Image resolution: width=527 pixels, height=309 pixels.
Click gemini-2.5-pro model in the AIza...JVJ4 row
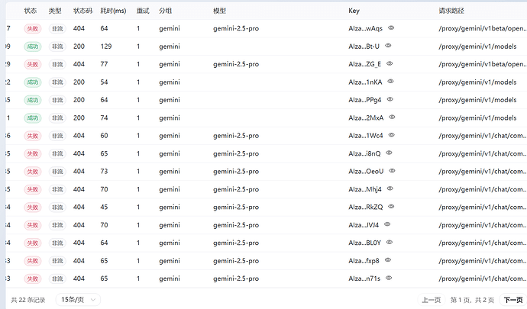point(236,225)
